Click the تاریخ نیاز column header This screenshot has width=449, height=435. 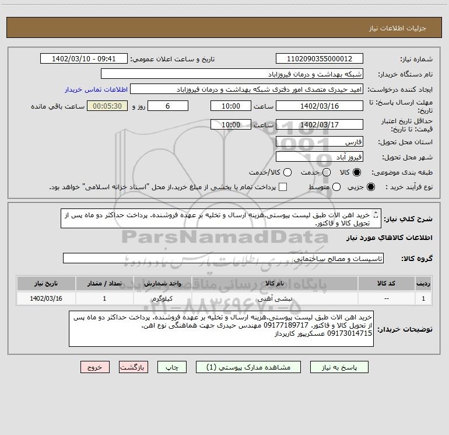(46, 284)
